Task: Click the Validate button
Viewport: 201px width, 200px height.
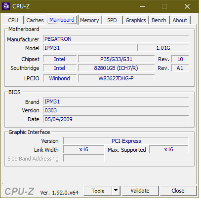Action: [140, 191]
